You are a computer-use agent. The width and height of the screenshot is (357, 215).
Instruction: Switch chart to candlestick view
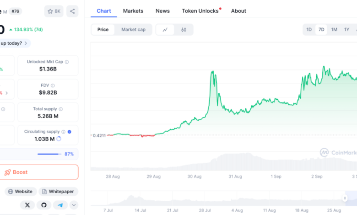point(184,30)
